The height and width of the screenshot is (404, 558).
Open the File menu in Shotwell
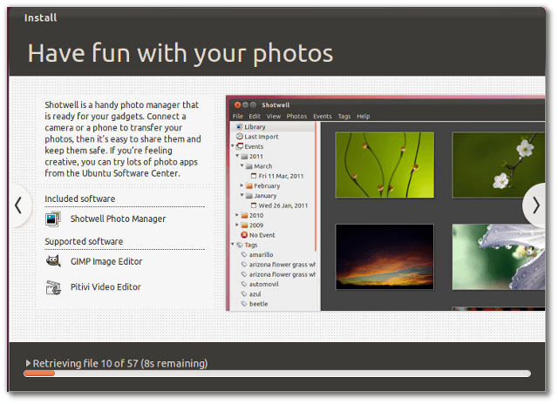coord(238,116)
